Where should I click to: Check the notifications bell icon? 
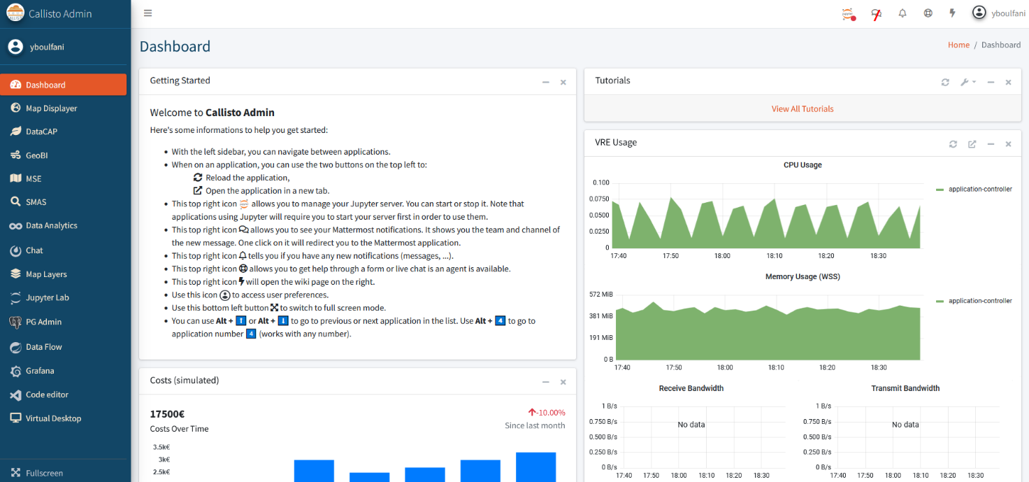[x=902, y=13]
